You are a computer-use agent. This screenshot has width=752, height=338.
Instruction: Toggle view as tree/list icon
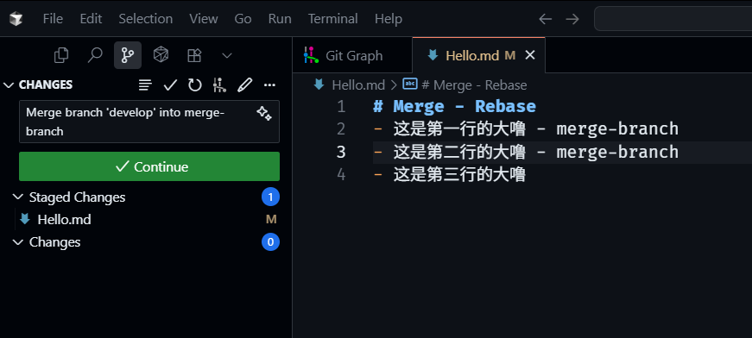pyautogui.click(x=145, y=85)
